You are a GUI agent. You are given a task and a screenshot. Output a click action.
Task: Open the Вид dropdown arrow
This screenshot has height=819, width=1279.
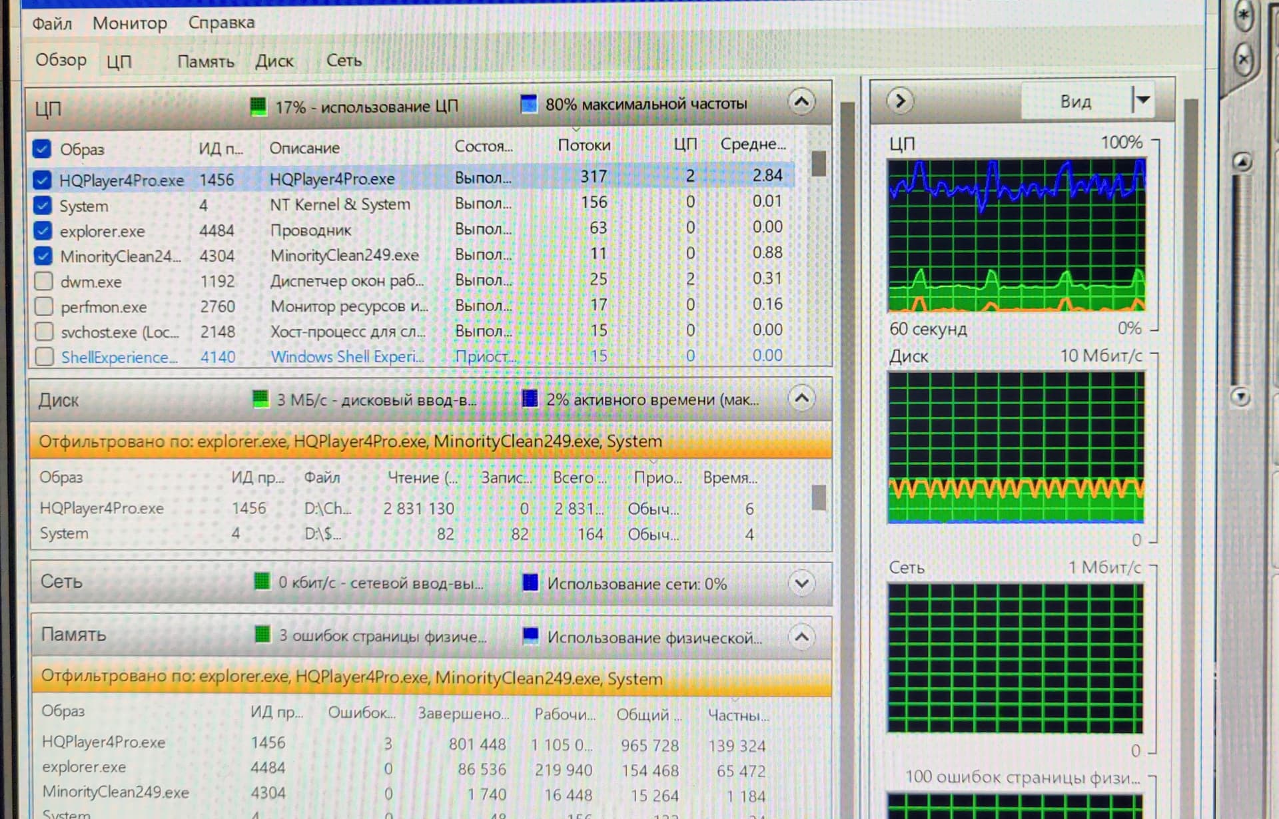pos(1143,100)
